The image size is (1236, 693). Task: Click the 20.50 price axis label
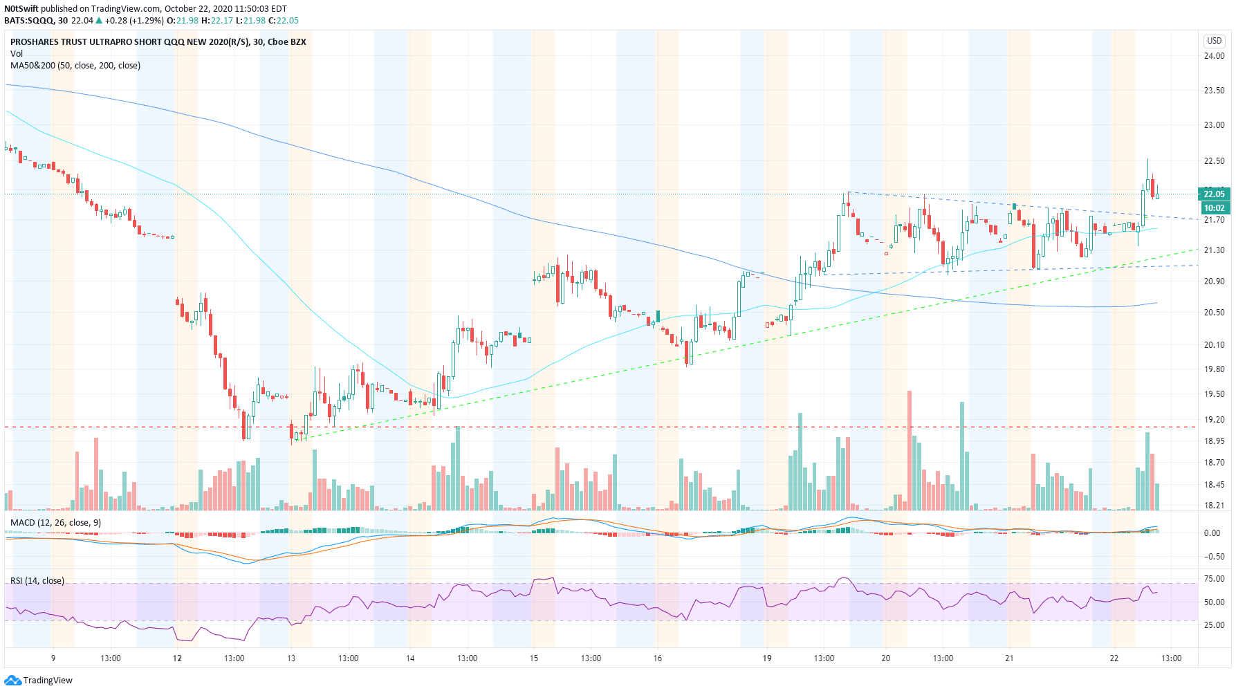click(x=1215, y=313)
